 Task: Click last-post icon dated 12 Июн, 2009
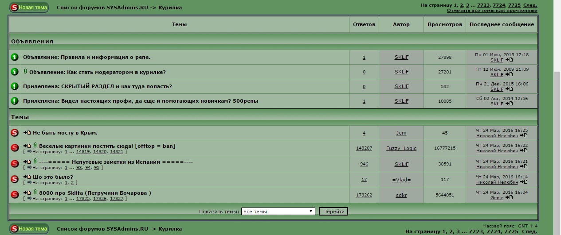coord(509,75)
